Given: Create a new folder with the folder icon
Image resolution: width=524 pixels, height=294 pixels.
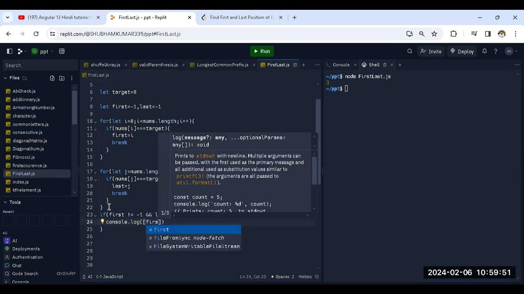Looking at the screenshot, I should [x=62, y=78].
